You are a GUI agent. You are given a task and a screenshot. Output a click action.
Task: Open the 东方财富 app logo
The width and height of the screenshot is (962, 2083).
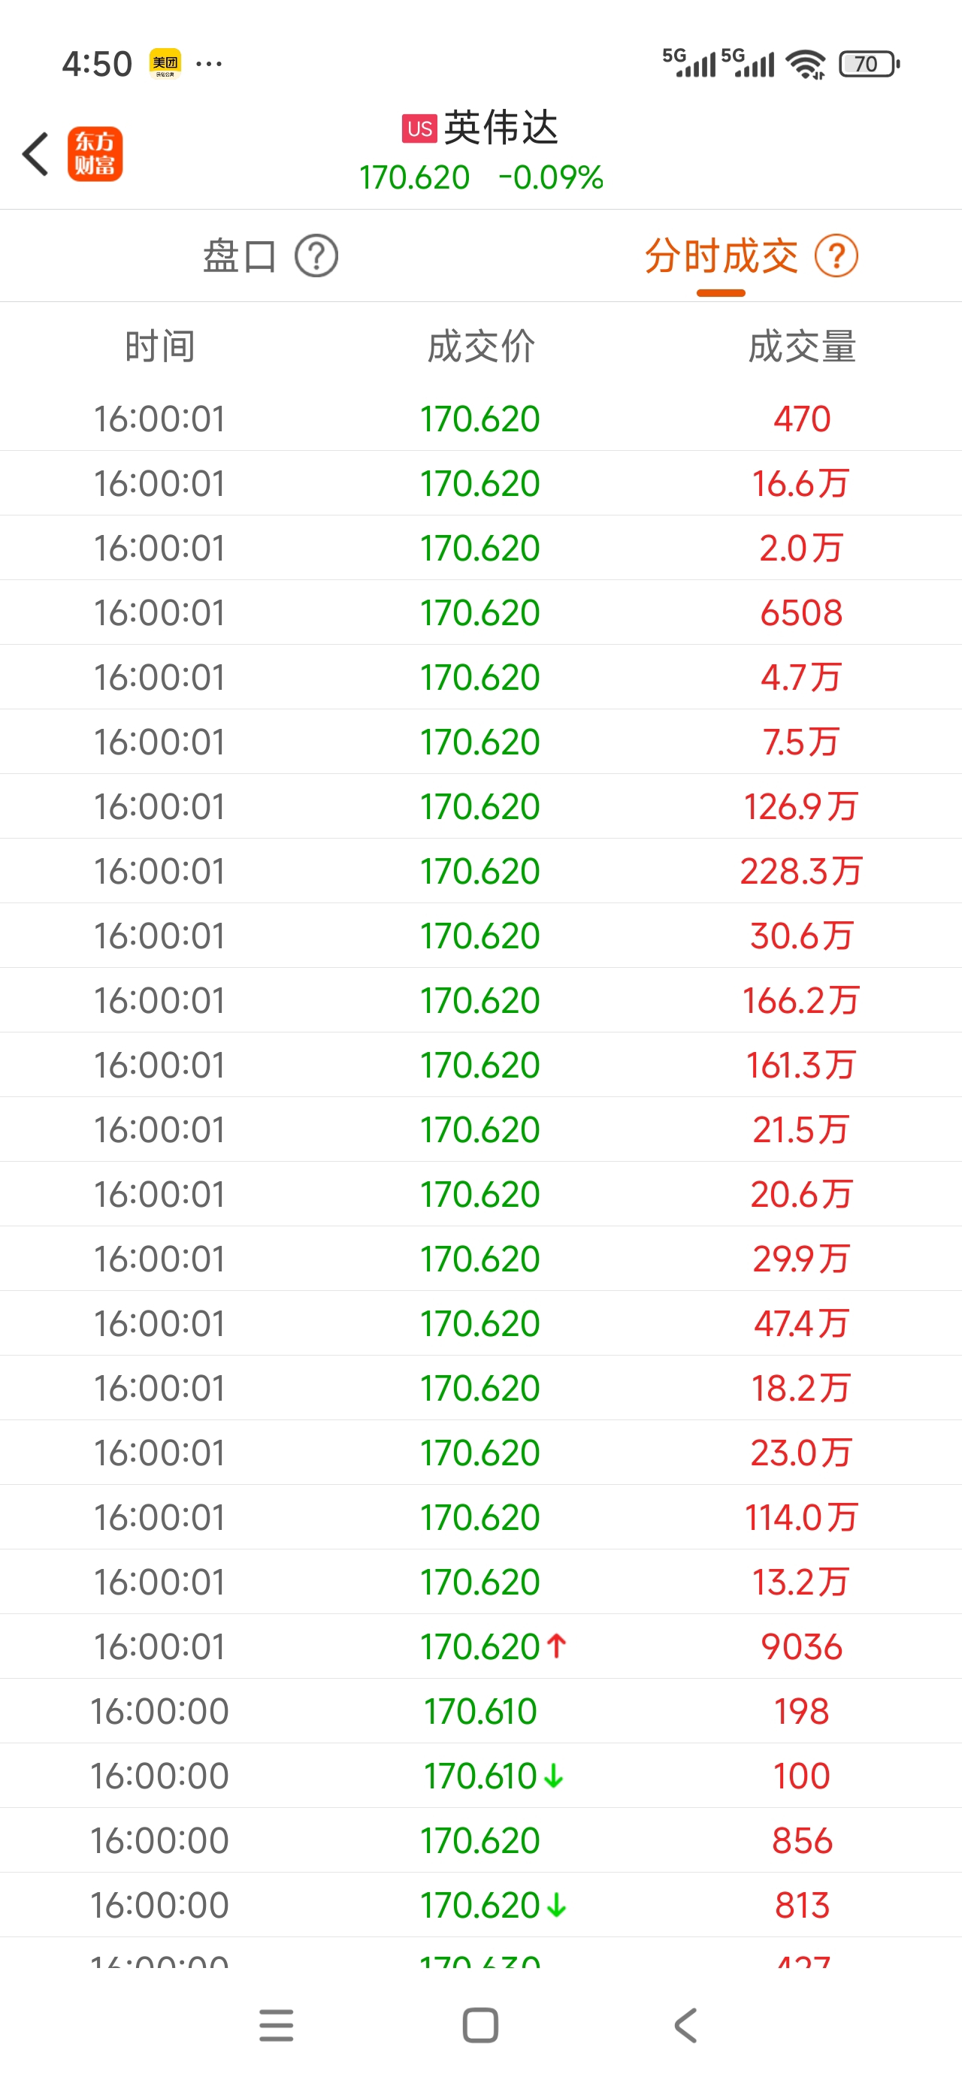pos(95,153)
